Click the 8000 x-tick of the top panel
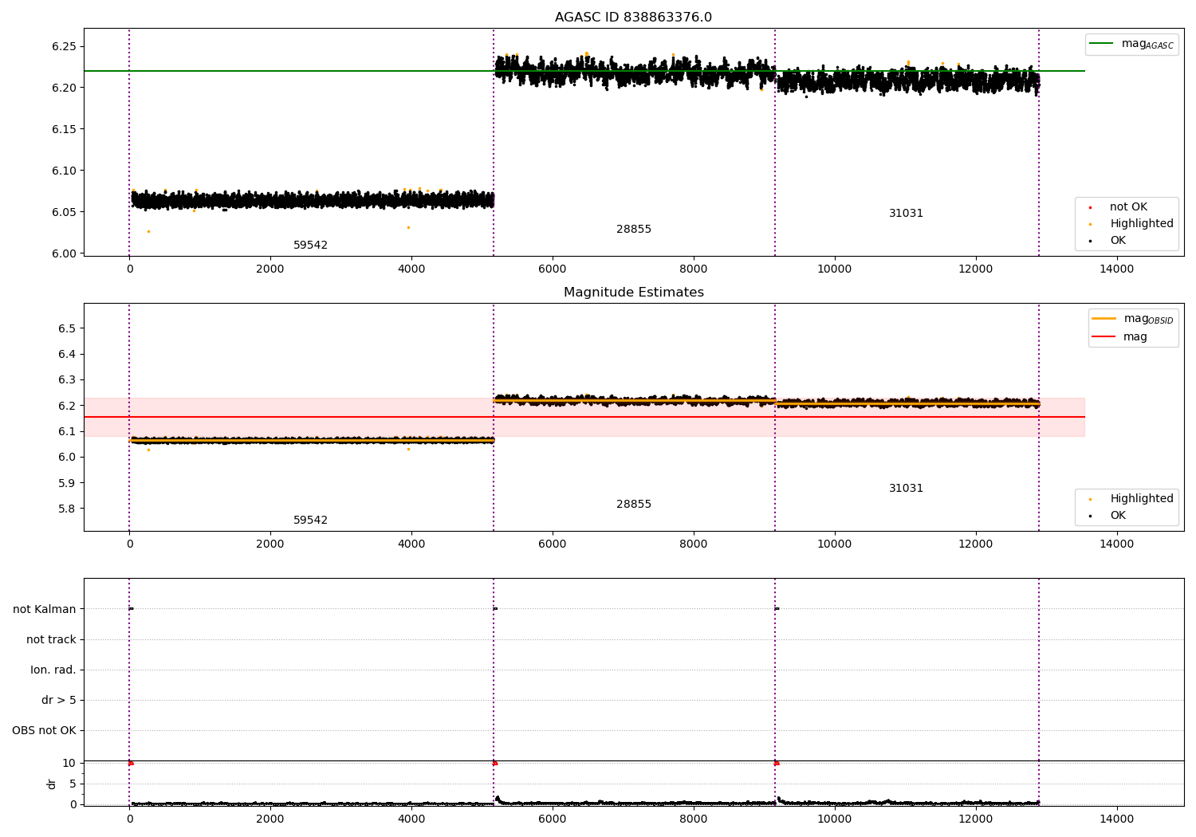 [694, 269]
